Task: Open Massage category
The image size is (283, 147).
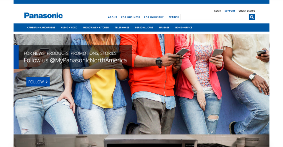Action: click(x=164, y=28)
